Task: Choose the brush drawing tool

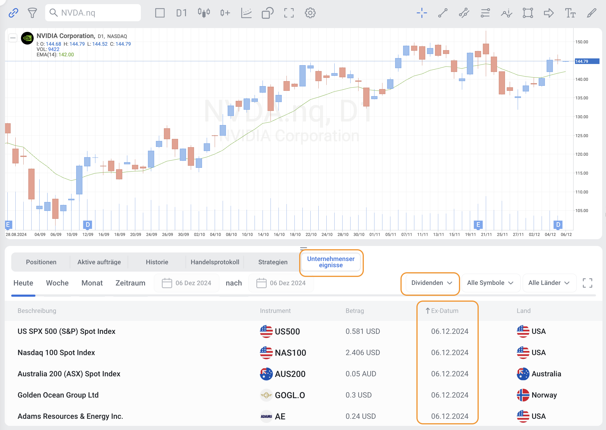Action: pos(592,13)
